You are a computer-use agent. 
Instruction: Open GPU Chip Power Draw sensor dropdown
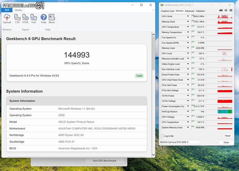coord(188,80)
